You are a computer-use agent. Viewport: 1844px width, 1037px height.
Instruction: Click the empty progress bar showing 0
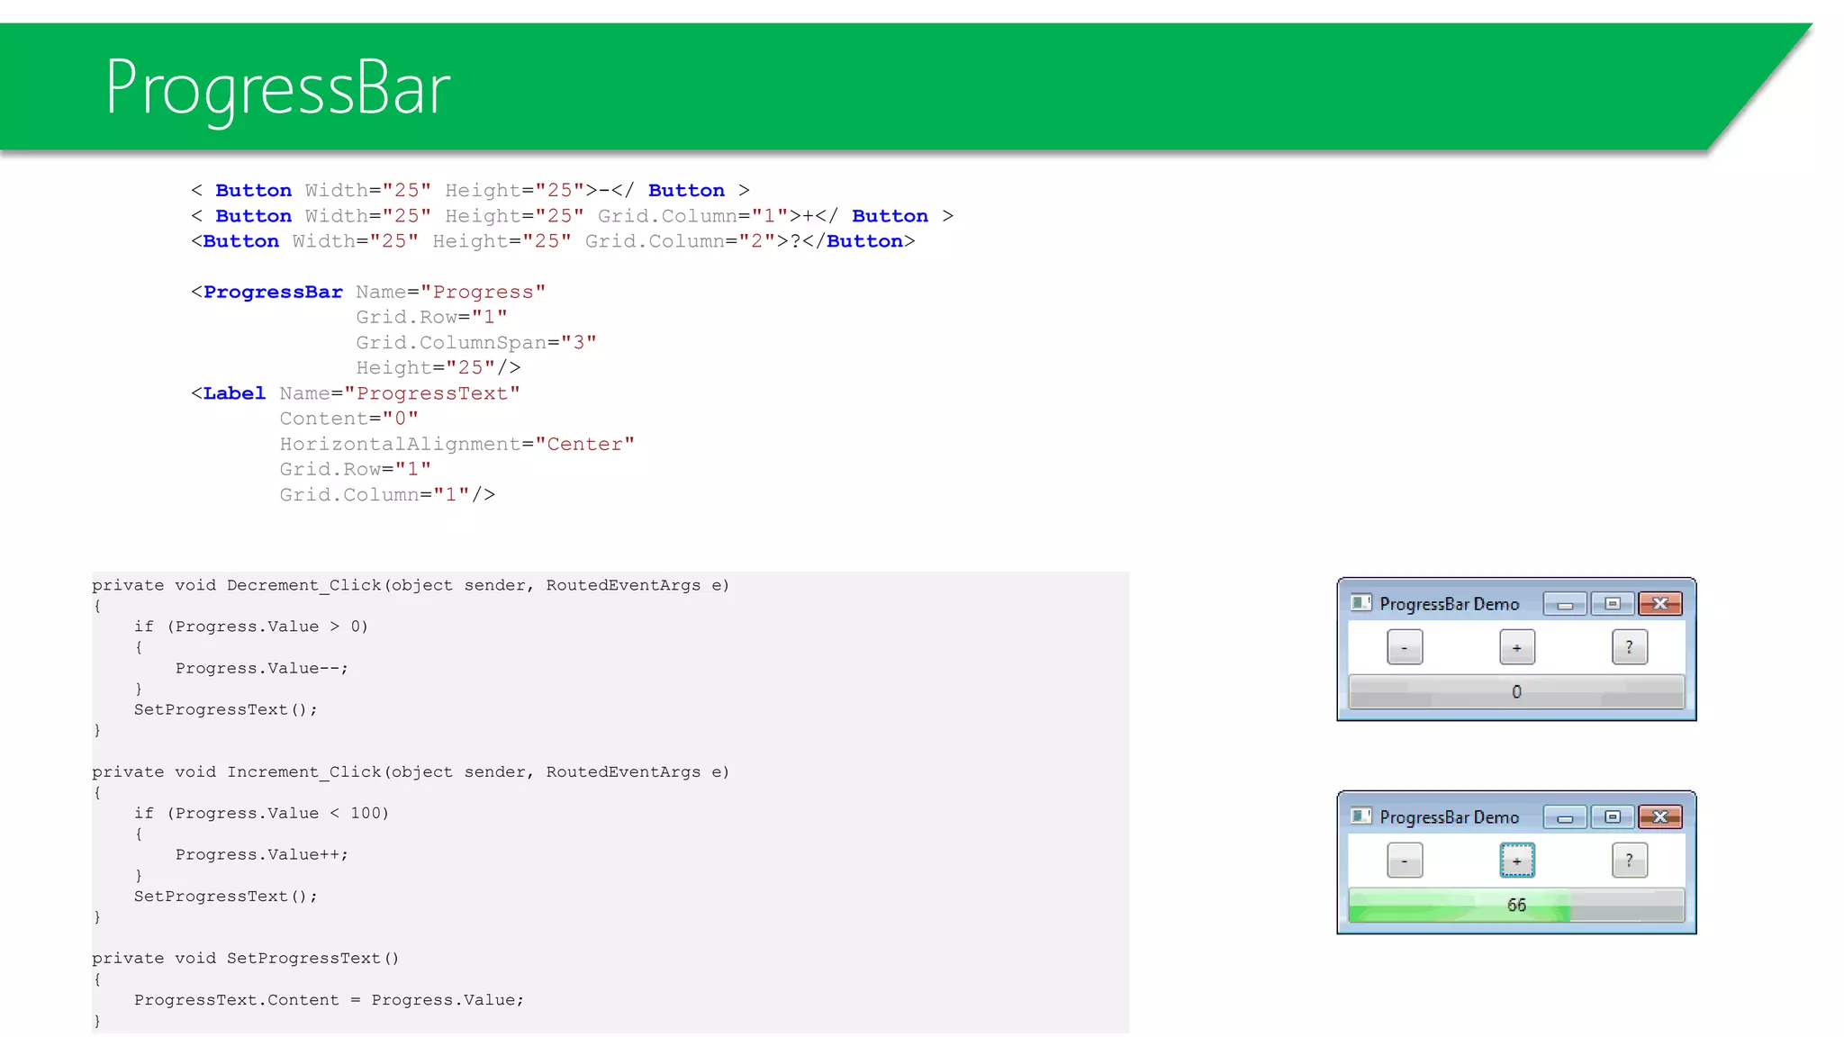1516,692
